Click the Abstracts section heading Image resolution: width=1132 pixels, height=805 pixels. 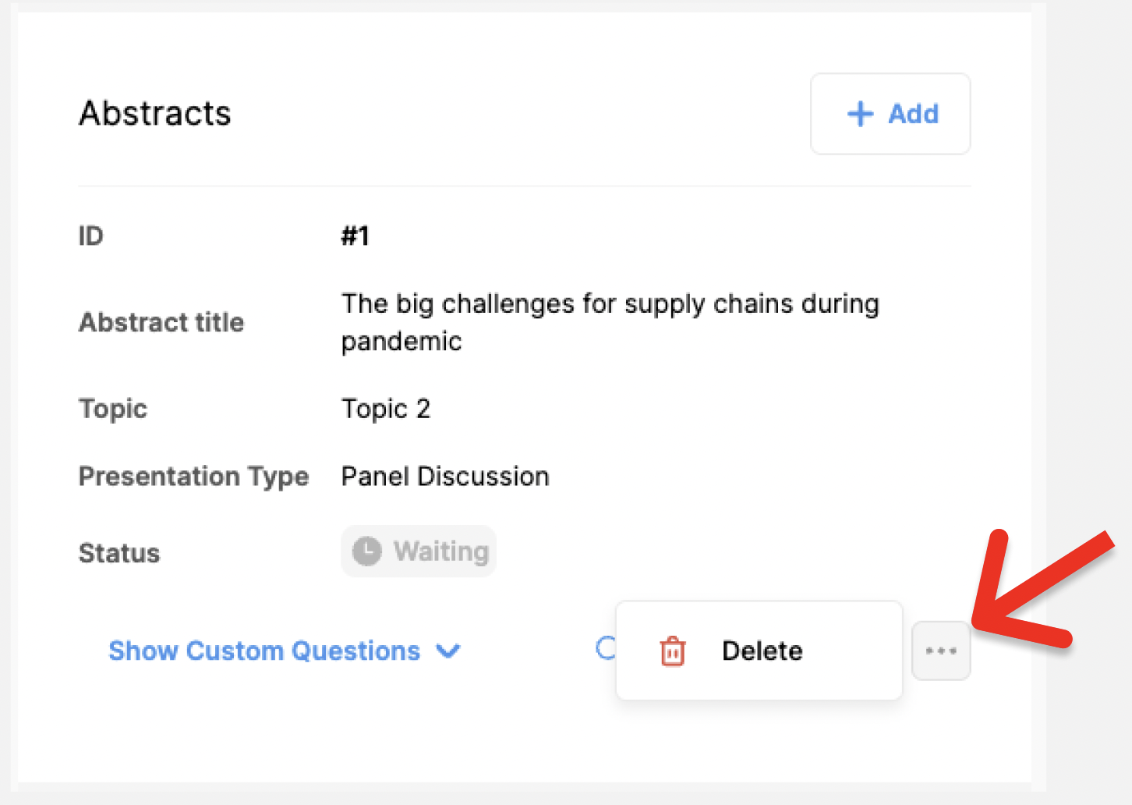[155, 113]
